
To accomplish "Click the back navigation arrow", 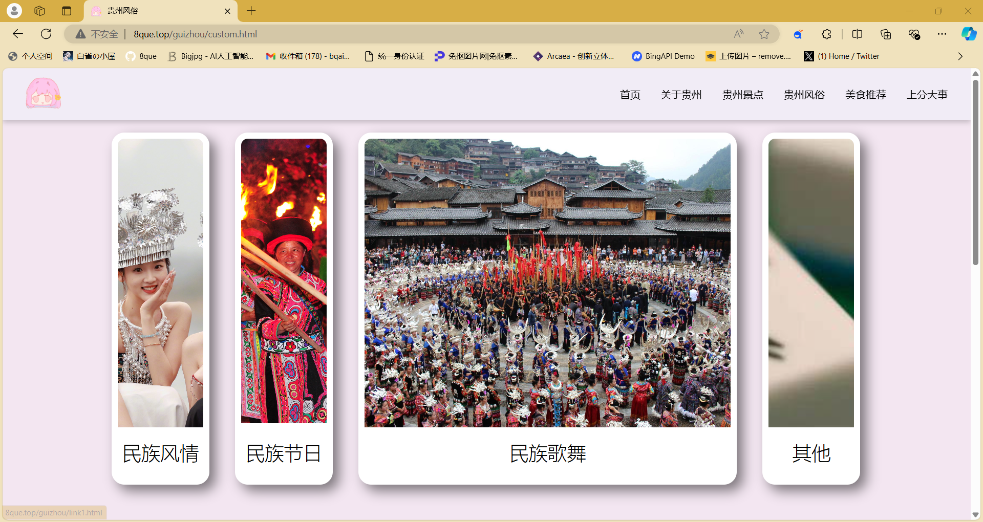I will point(18,34).
